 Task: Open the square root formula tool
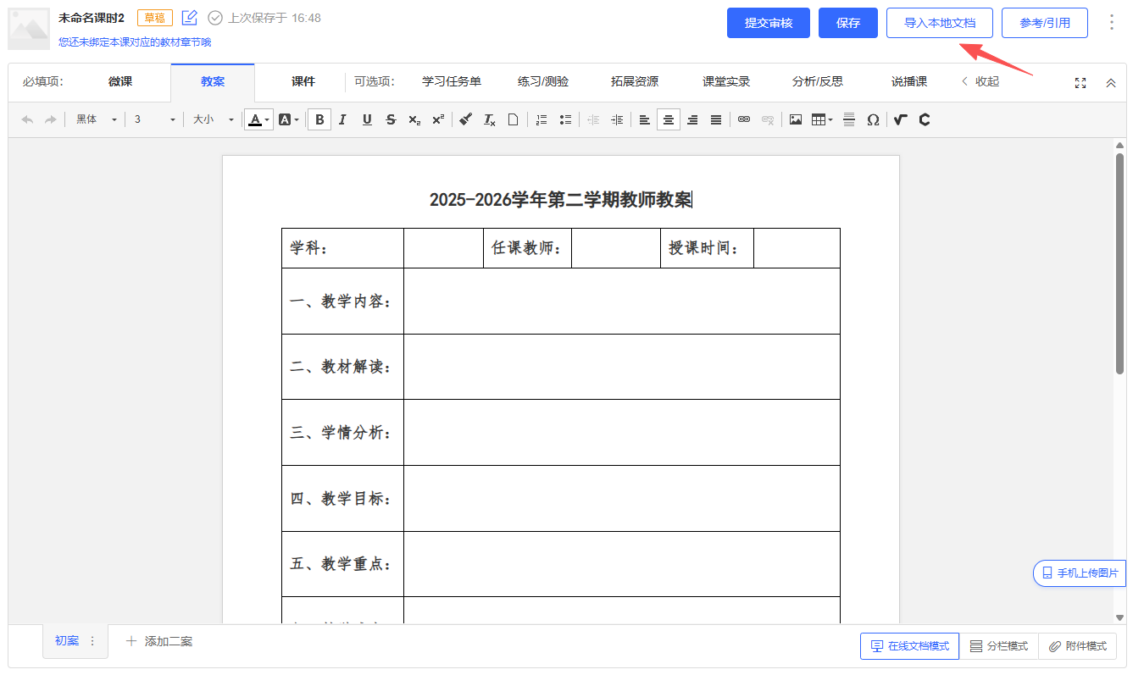point(901,120)
